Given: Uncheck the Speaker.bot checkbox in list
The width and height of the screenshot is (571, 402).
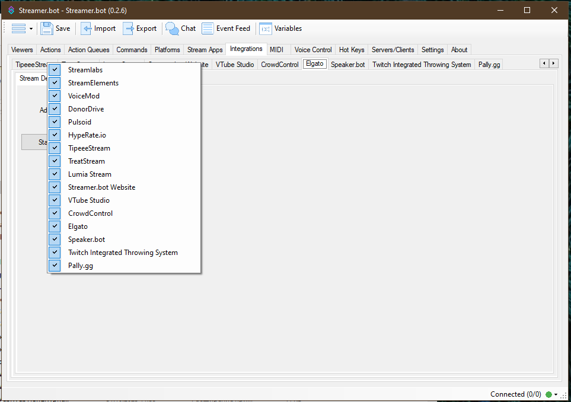Looking at the screenshot, I should [55, 239].
